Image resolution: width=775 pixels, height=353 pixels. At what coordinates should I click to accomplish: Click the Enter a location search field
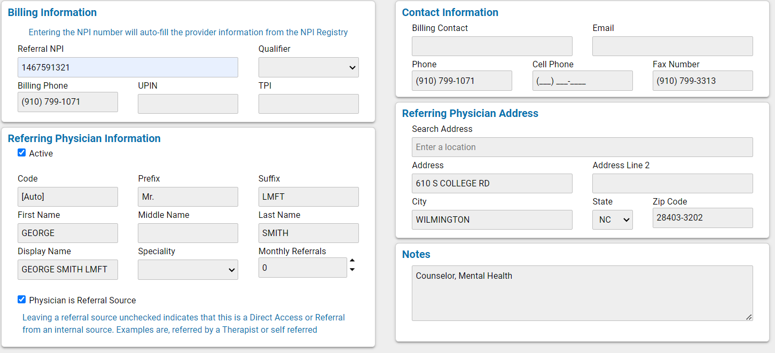(x=582, y=147)
